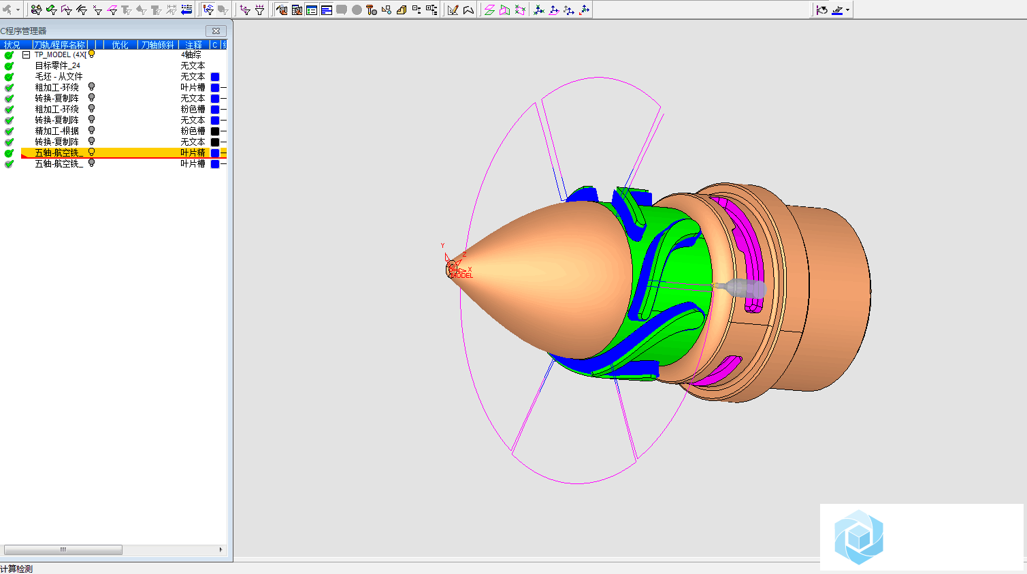Collapse the TP_MODEL tree node
Viewport: 1027px width, 574px height.
[26, 54]
